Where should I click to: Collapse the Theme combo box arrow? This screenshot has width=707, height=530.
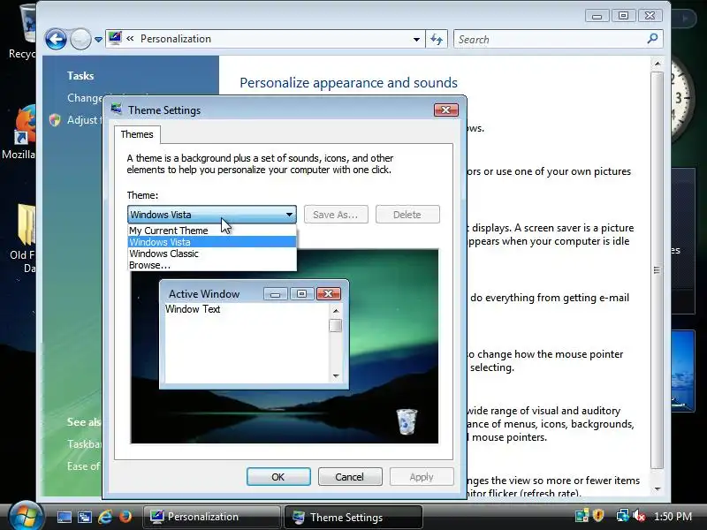tap(289, 215)
